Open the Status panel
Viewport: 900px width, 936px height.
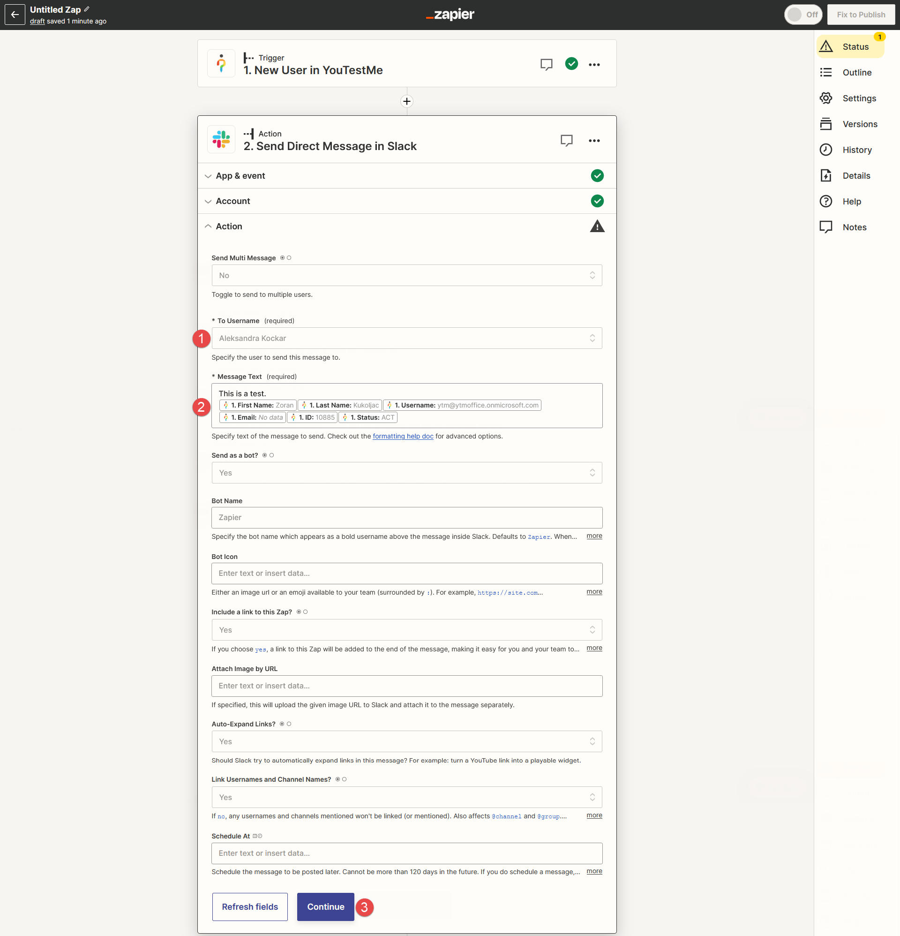[x=850, y=46]
